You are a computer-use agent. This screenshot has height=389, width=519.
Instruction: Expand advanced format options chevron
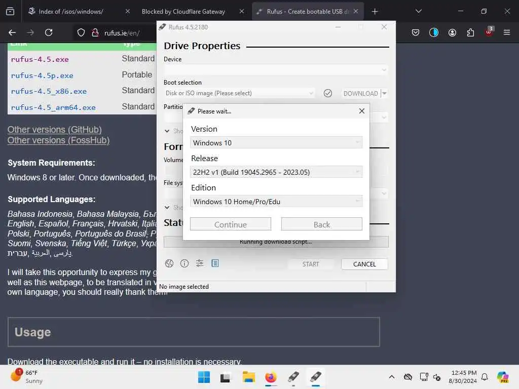(167, 207)
